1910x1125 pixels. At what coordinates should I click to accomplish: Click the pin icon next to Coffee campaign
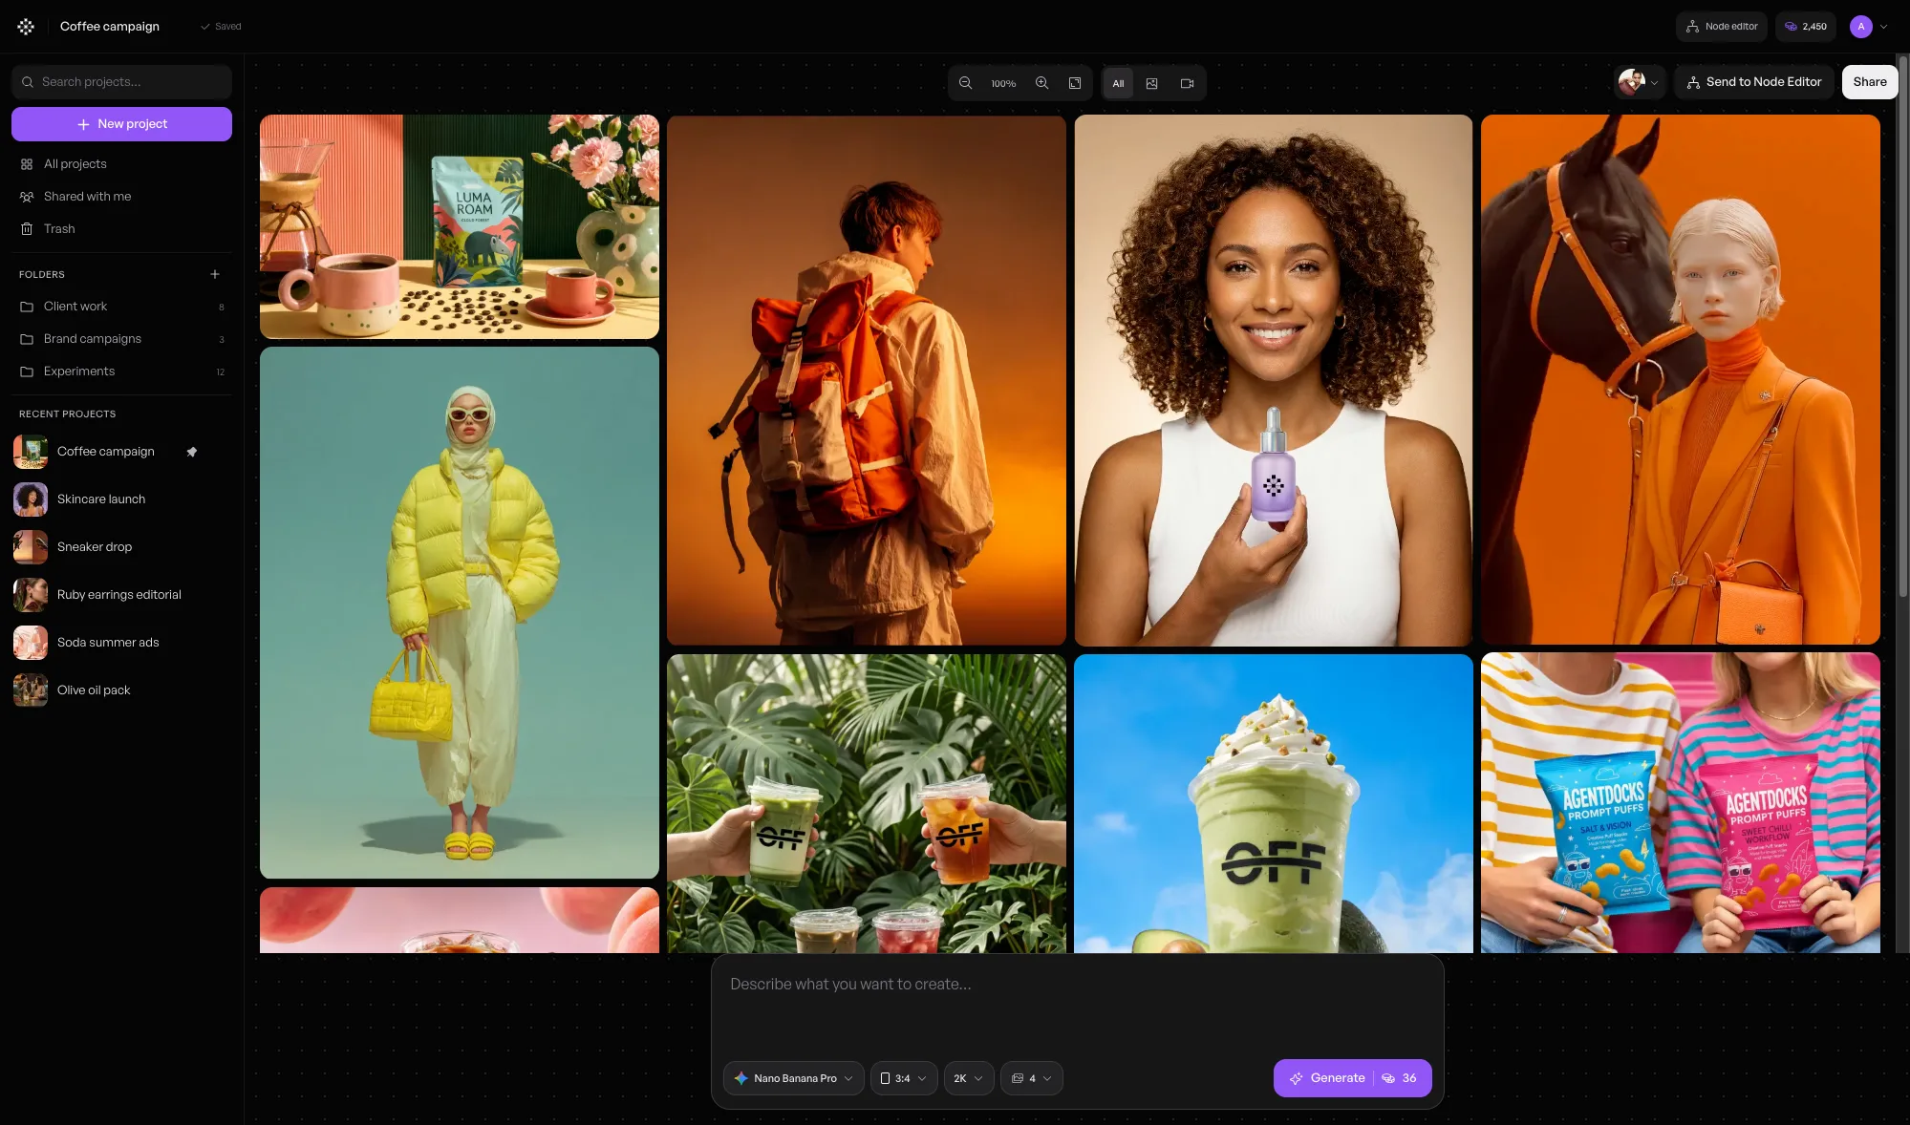pyautogui.click(x=192, y=452)
